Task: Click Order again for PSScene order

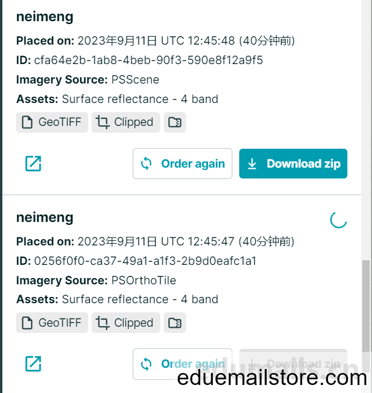Action: [183, 164]
